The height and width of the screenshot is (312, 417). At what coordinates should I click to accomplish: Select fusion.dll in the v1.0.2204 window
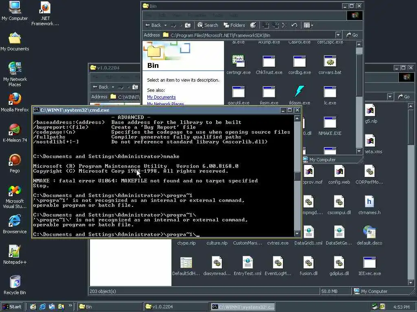(x=309, y=266)
